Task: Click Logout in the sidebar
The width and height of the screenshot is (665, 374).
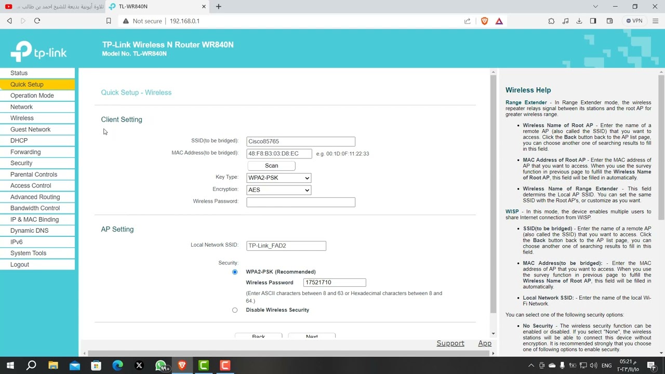Action: click(x=37, y=264)
